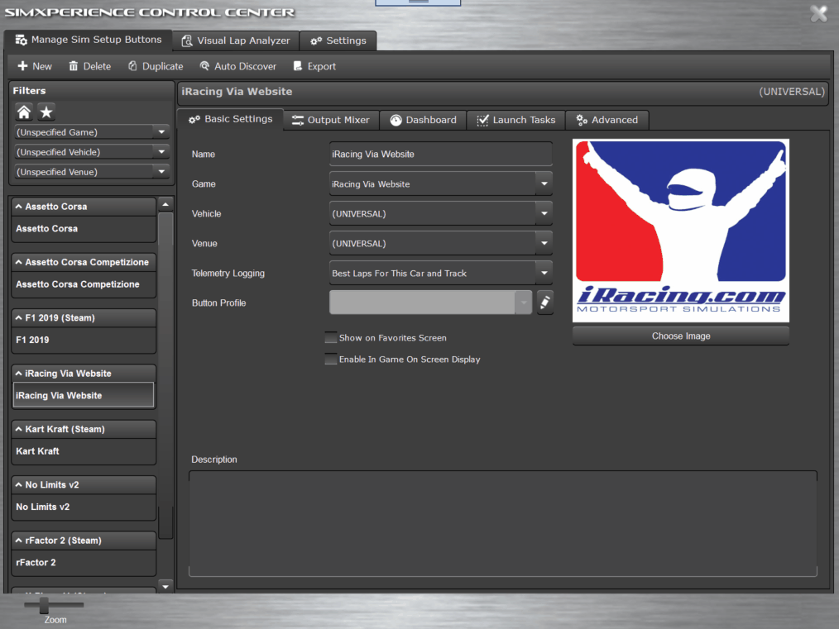Select rFactor 2 from the sim list
Image resolution: width=839 pixels, height=629 pixels.
coord(83,562)
